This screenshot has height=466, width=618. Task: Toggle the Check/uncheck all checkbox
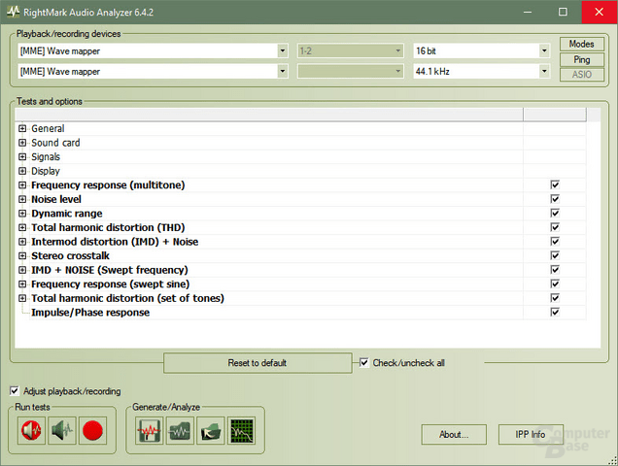[364, 362]
